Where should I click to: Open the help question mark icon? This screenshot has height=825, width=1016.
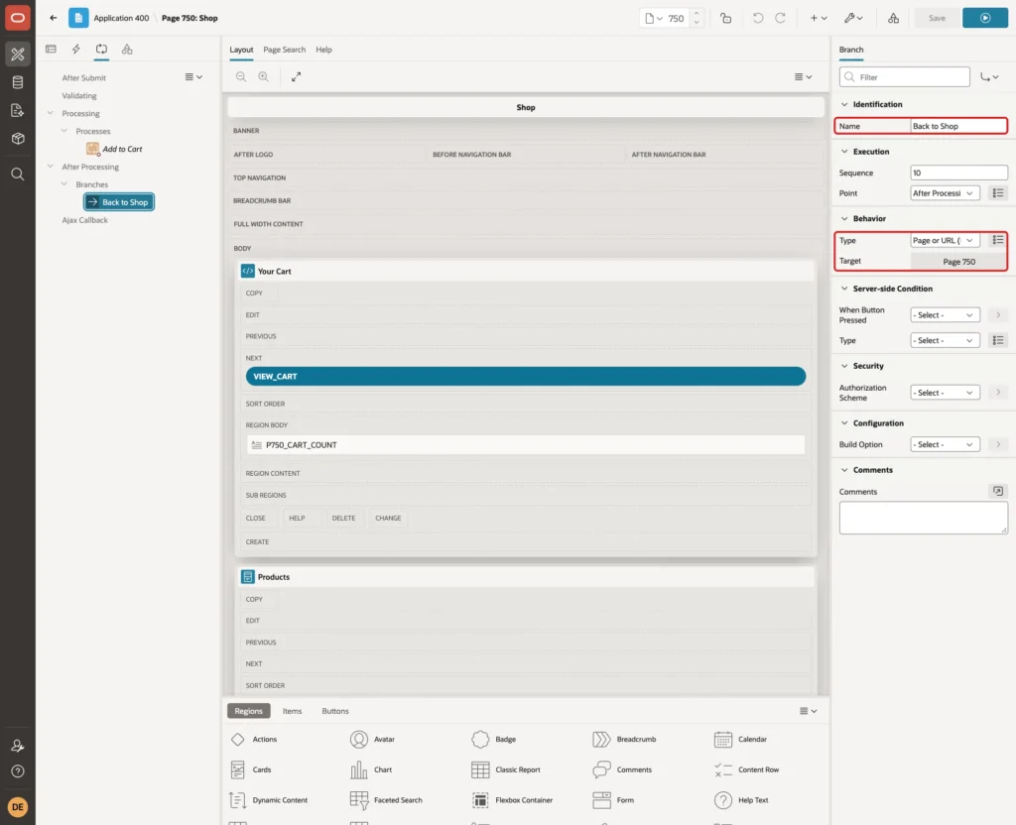pos(18,771)
